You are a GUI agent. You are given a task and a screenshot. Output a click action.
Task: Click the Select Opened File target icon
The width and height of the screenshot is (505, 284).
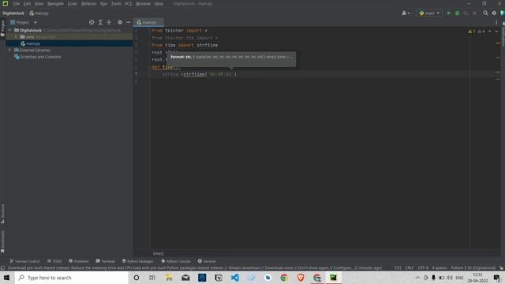[x=92, y=22]
